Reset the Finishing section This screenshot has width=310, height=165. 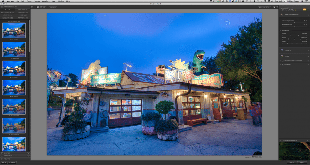point(308,64)
